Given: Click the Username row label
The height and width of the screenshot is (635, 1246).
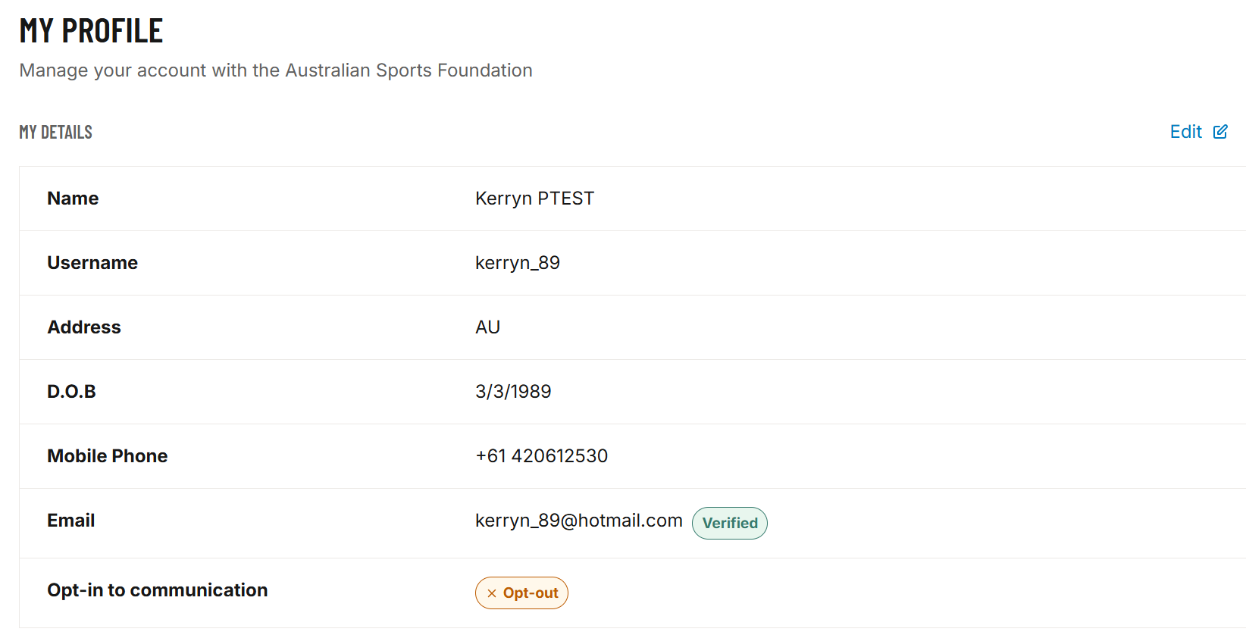Looking at the screenshot, I should (92, 263).
